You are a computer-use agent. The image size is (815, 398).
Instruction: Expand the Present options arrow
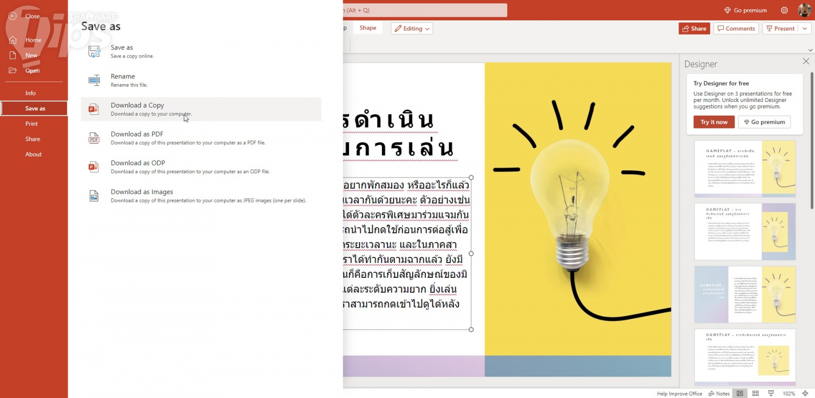[x=805, y=29]
